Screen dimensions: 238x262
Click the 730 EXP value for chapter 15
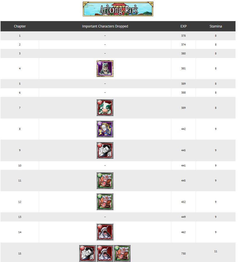[x=183, y=254]
